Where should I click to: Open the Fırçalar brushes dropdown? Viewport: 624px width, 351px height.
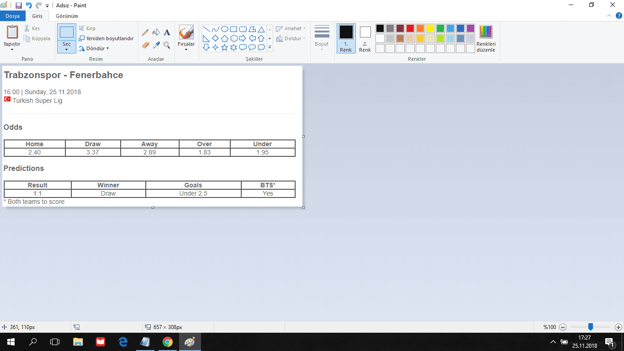pyautogui.click(x=186, y=49)
